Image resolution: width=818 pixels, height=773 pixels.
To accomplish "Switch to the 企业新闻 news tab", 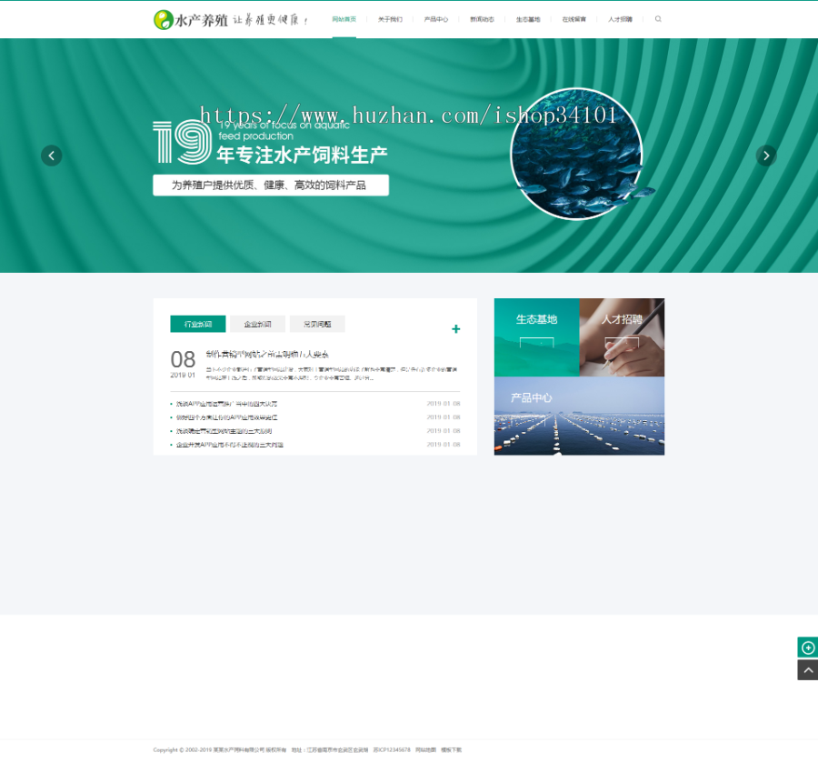I will tap(258, 324).
